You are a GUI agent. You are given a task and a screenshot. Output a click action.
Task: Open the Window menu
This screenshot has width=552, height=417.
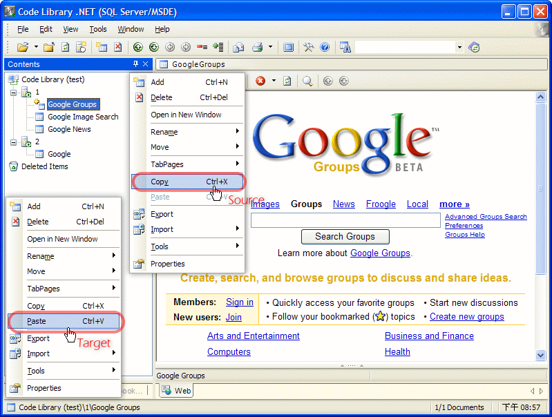pyautogui.click(x=131, y=29)
